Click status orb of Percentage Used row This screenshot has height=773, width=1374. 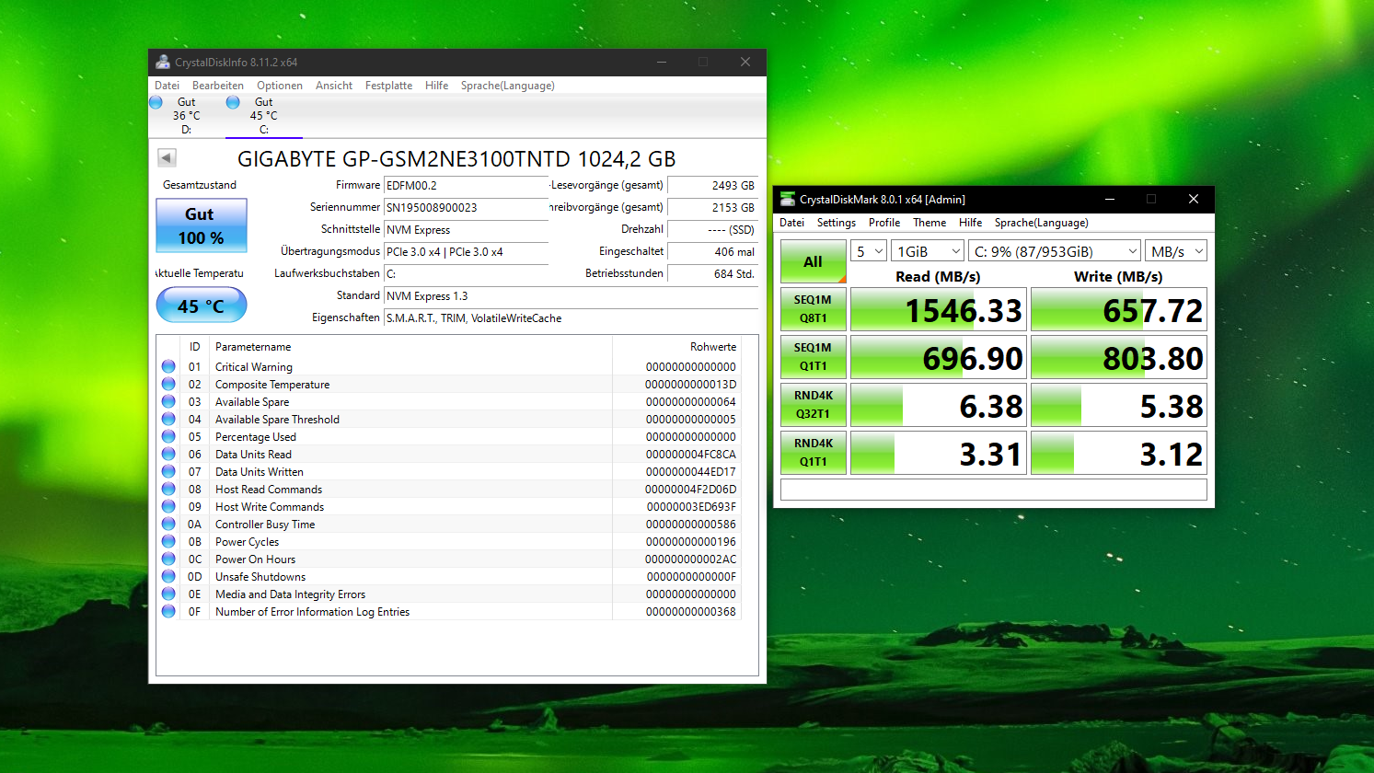[168, 436]
